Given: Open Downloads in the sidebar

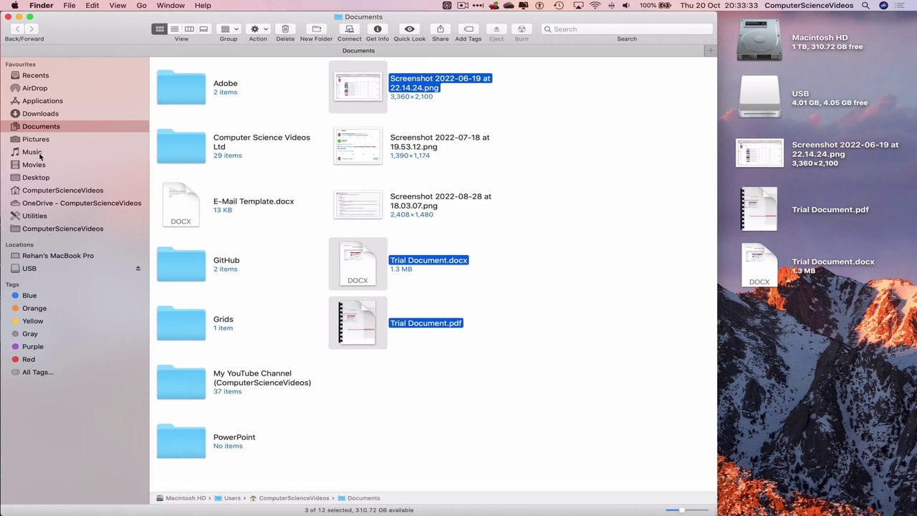Looking at the screenshot, I should pos(40,114).
